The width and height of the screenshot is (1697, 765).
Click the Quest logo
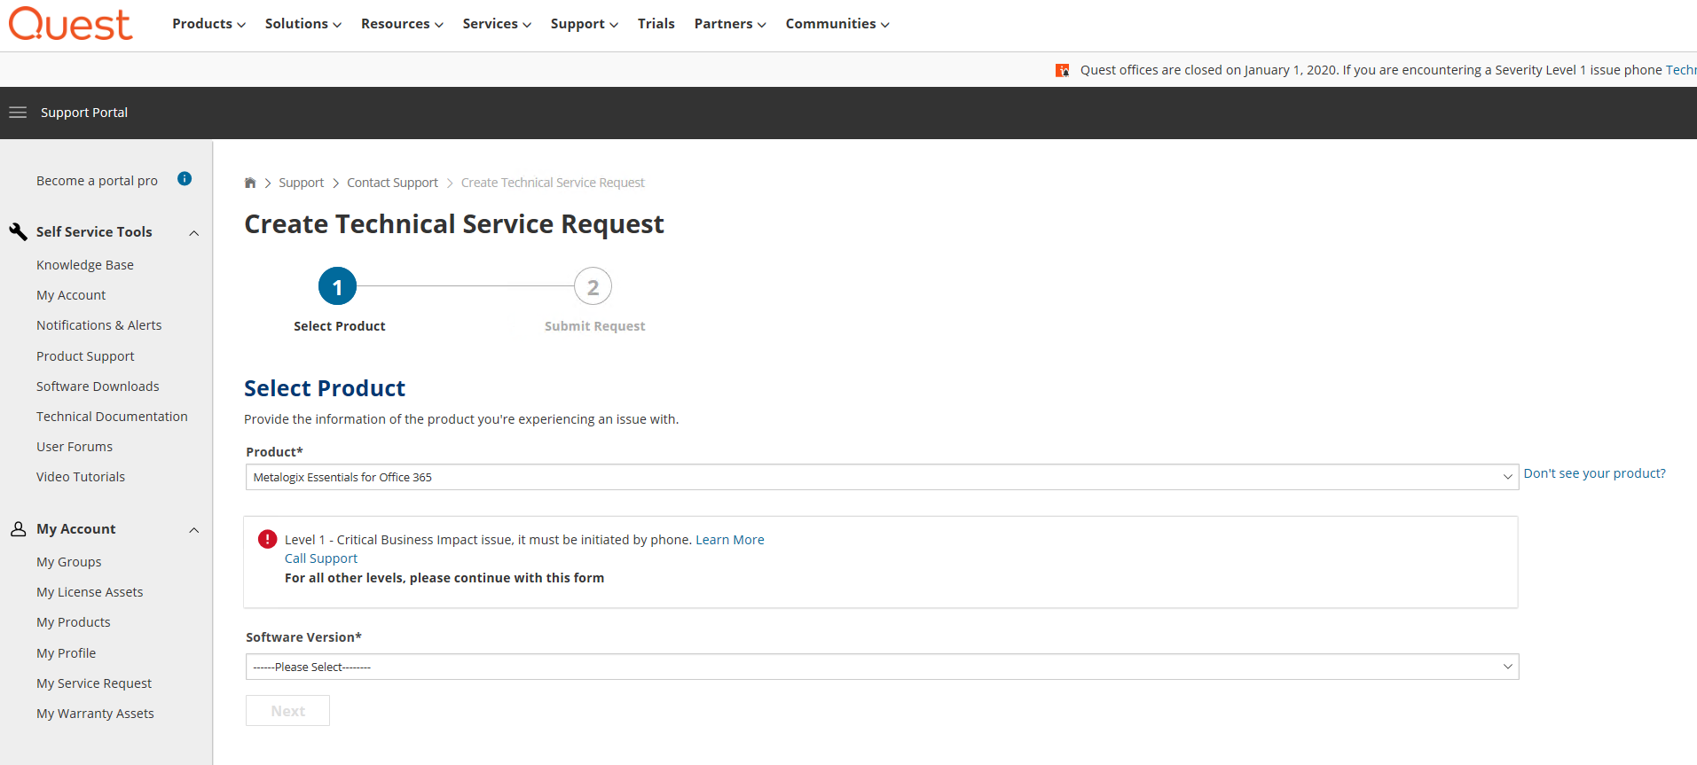71,24
